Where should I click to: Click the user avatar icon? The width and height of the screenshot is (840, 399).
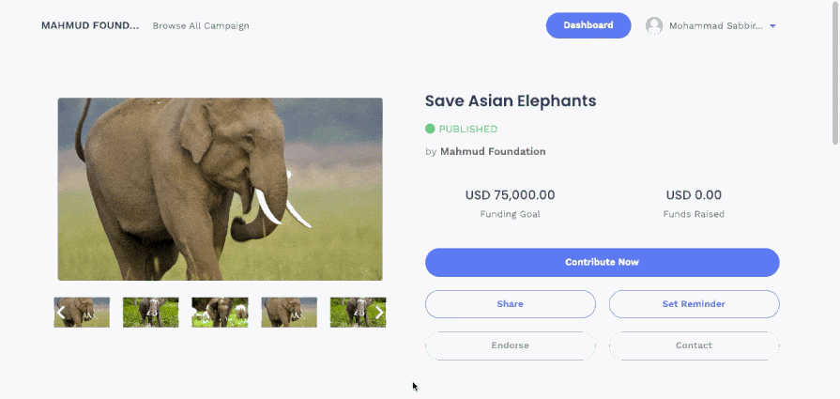point(653,25)
